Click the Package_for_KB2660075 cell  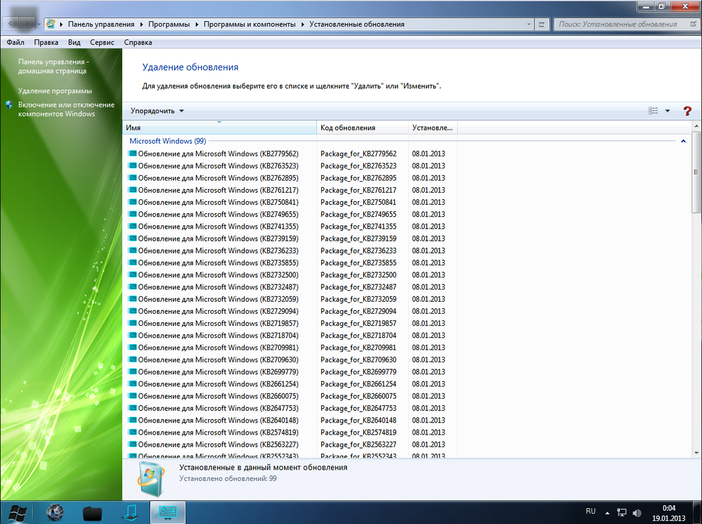coord(359,396)
